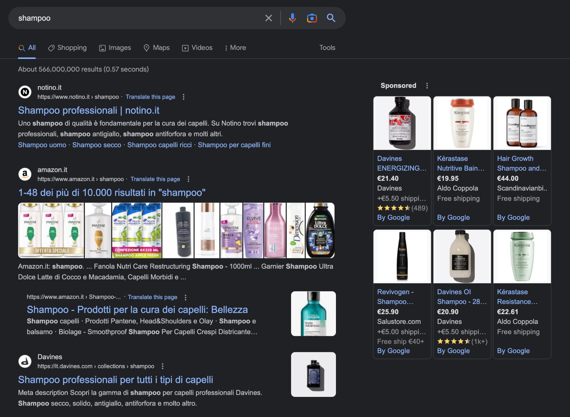Open the Elvive purple shampoo image
This screenshot has width=570, height=417.
(x=253, y=230)
